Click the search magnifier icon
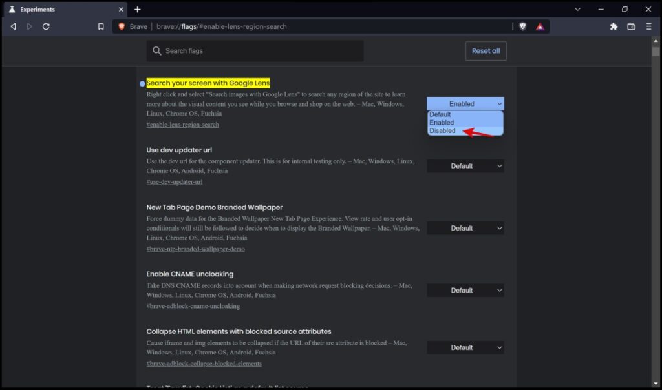Image resolution: width=662 pixels, height=390 pixels. coord(156,51)
